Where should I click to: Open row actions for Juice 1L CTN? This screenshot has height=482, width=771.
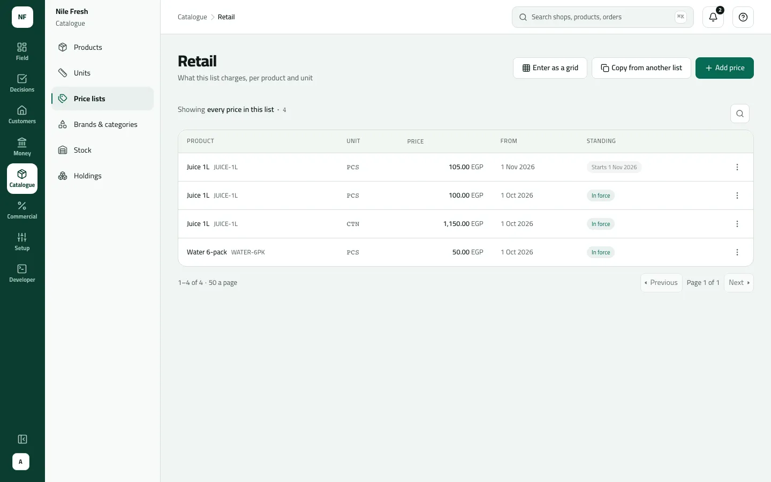tap(737, 224)
